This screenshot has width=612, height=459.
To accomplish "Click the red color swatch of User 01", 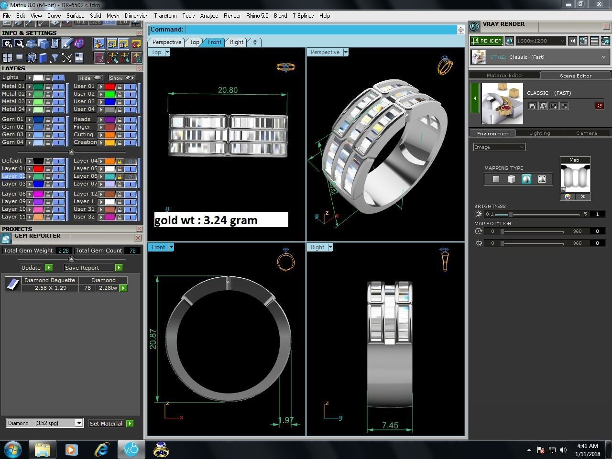I will point(110,87).
